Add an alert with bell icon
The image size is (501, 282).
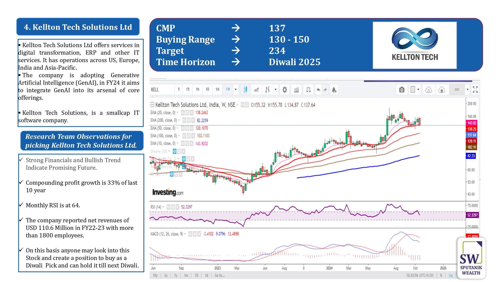tap(334, 89)
